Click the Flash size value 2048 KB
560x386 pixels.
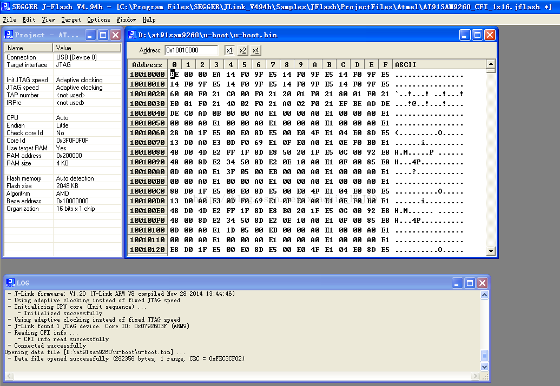click(67, 186)
